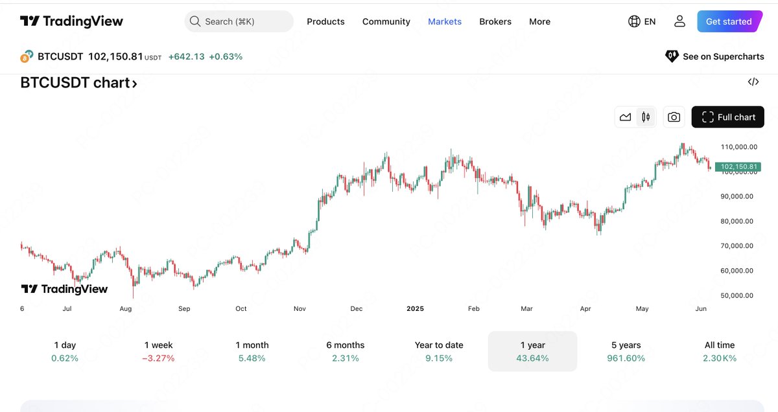Click the Supercharts logo icon

click(672, 56)
